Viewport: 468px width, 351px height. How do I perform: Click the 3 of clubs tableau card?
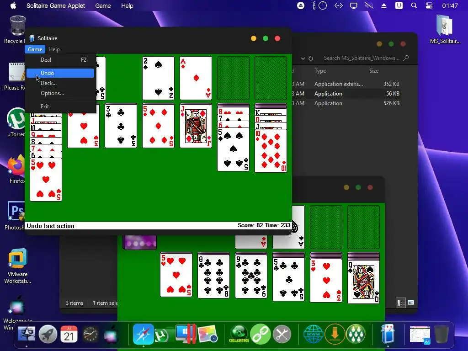[x=121, y=126]
